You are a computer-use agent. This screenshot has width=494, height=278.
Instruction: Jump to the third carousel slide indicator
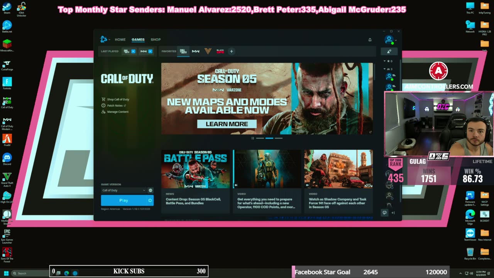(x=279, y=138)
